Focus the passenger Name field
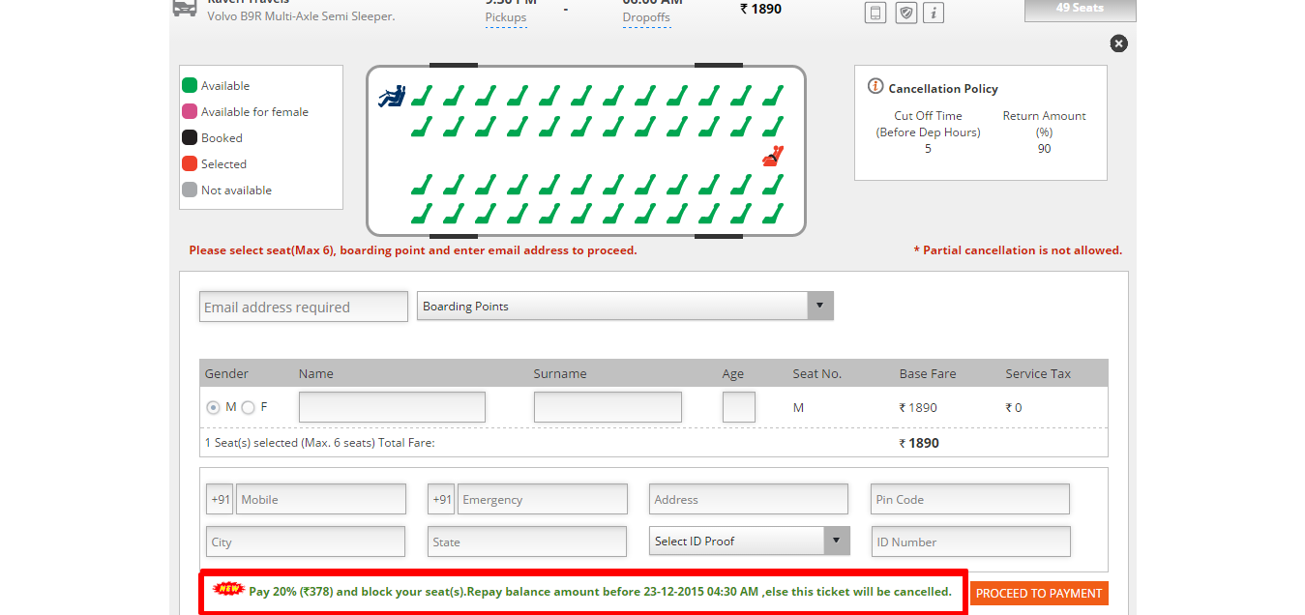The width and height of the screenshot is (1305, 615). click(x=392, y=407)
